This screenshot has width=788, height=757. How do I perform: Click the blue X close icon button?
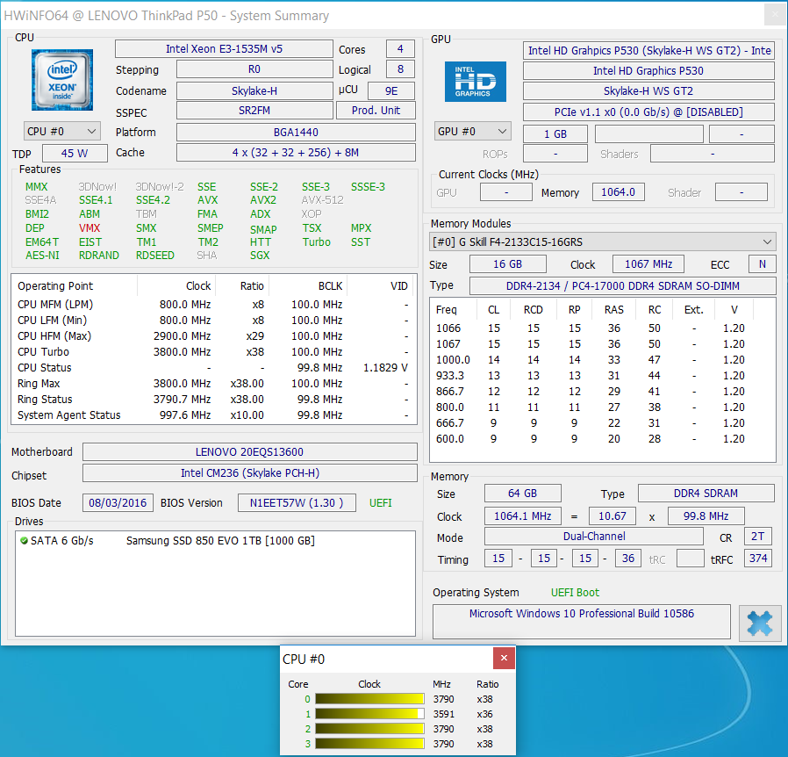[x=759, y=623]
